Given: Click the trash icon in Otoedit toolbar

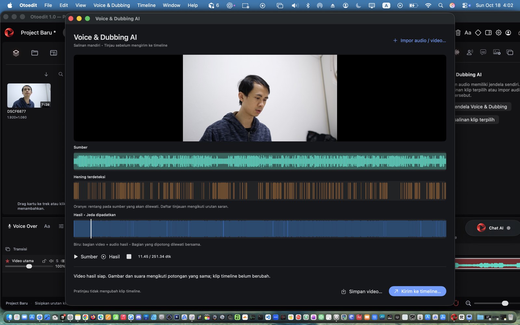Looking at the screenshot, I should point(458,32).
